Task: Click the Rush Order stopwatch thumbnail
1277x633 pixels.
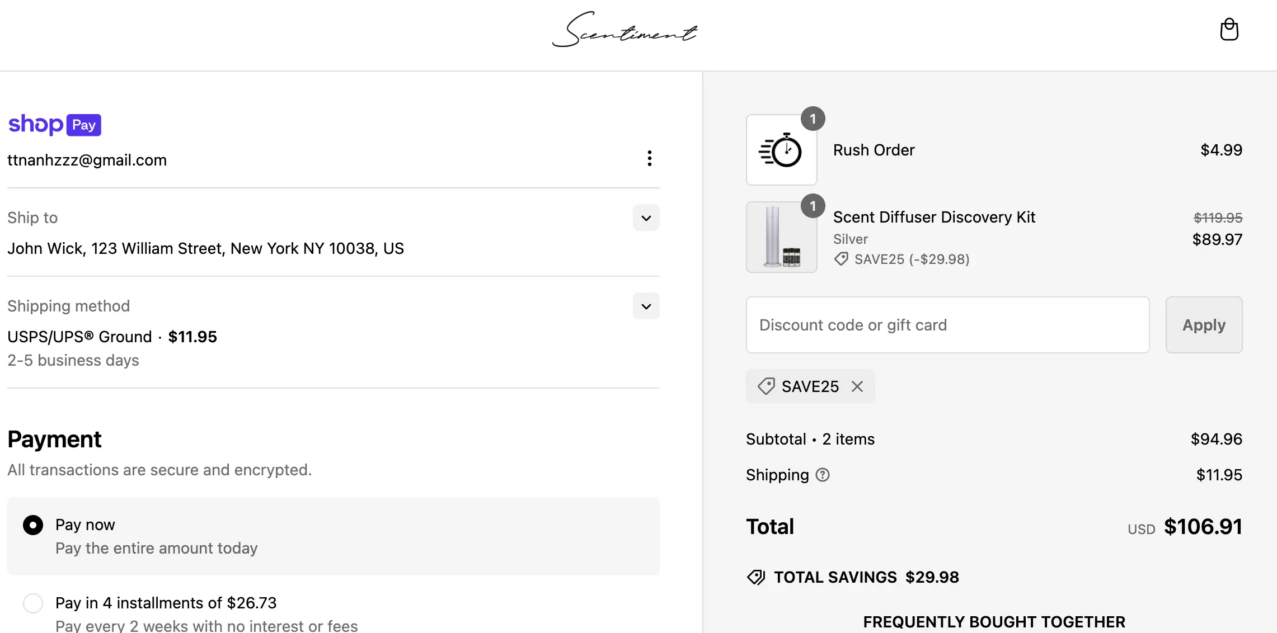Action: click(781, 150)
